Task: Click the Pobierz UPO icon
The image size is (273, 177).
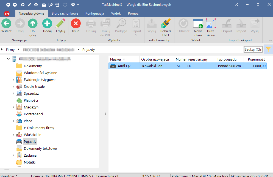Action: [x=166, y=24]
